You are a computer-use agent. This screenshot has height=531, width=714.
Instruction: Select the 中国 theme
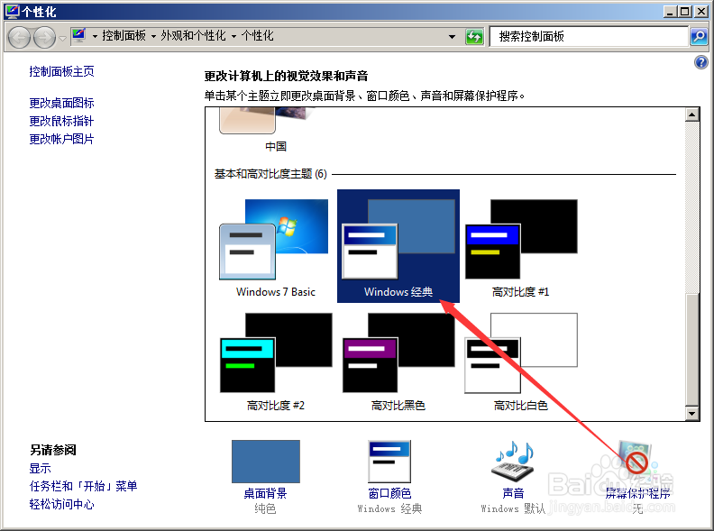tap(275, 130)
